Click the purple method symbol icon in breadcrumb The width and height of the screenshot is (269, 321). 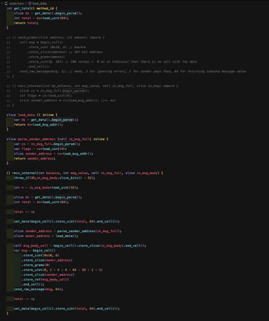pyautogui.click(x=30, y=3)
